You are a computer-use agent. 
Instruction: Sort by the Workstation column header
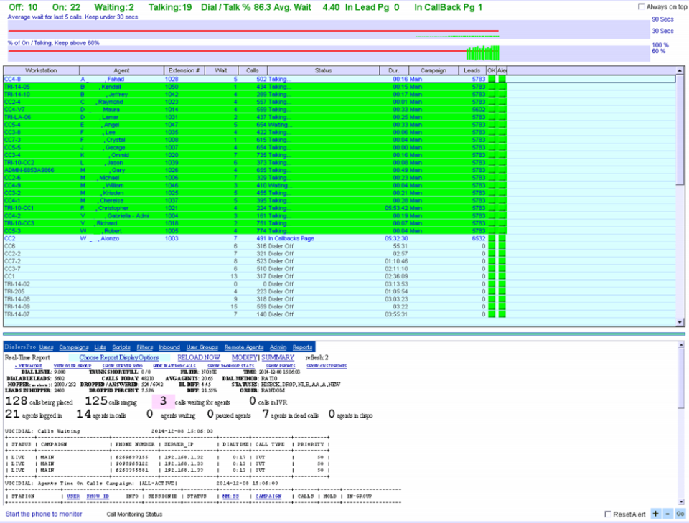[x=42, y=70]
